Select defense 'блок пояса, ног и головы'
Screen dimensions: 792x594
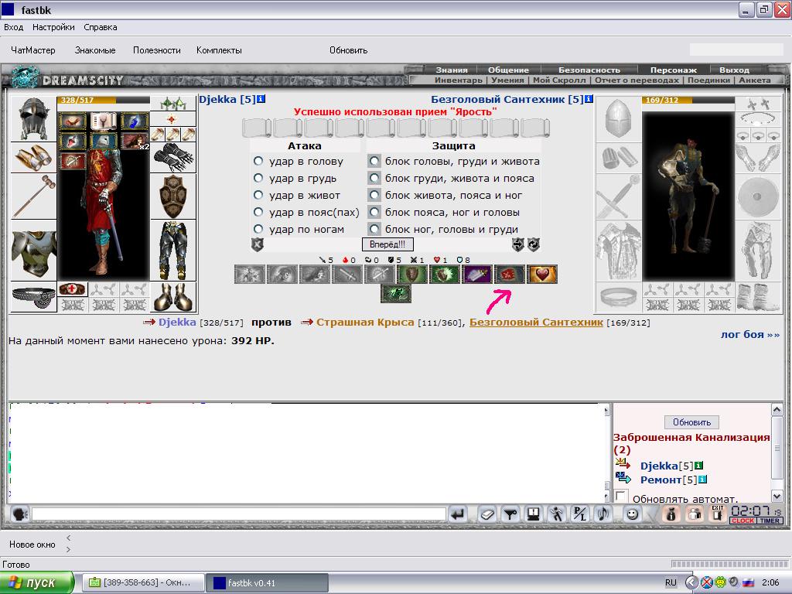coord(374,212)
